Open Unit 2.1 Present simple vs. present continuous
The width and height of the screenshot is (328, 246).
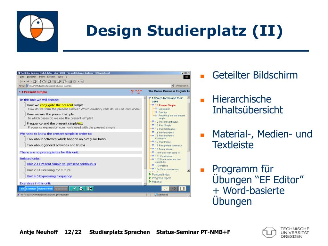61,164
